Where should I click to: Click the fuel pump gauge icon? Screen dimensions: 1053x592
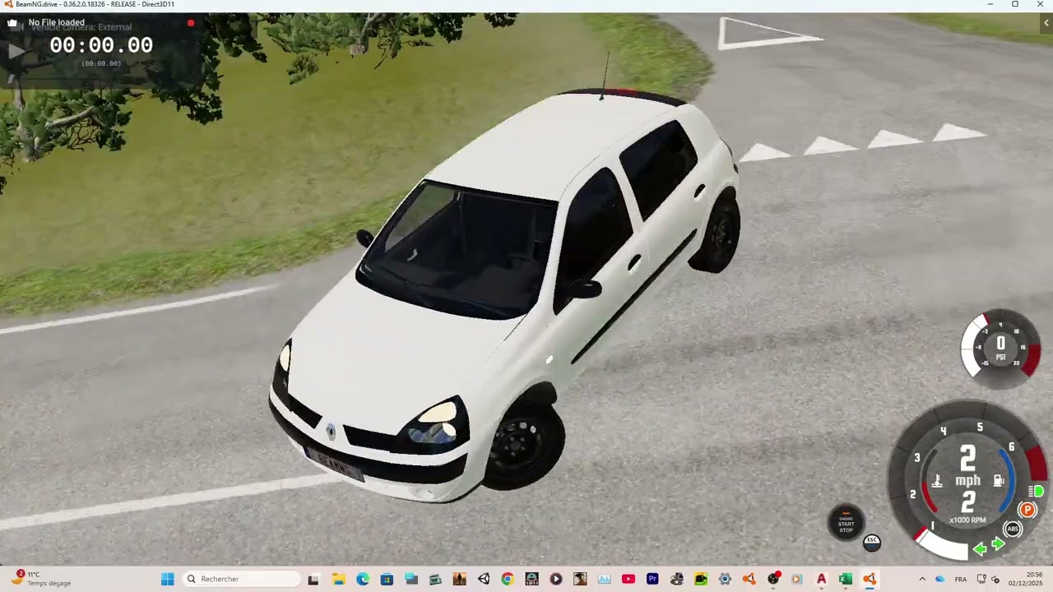999,481
